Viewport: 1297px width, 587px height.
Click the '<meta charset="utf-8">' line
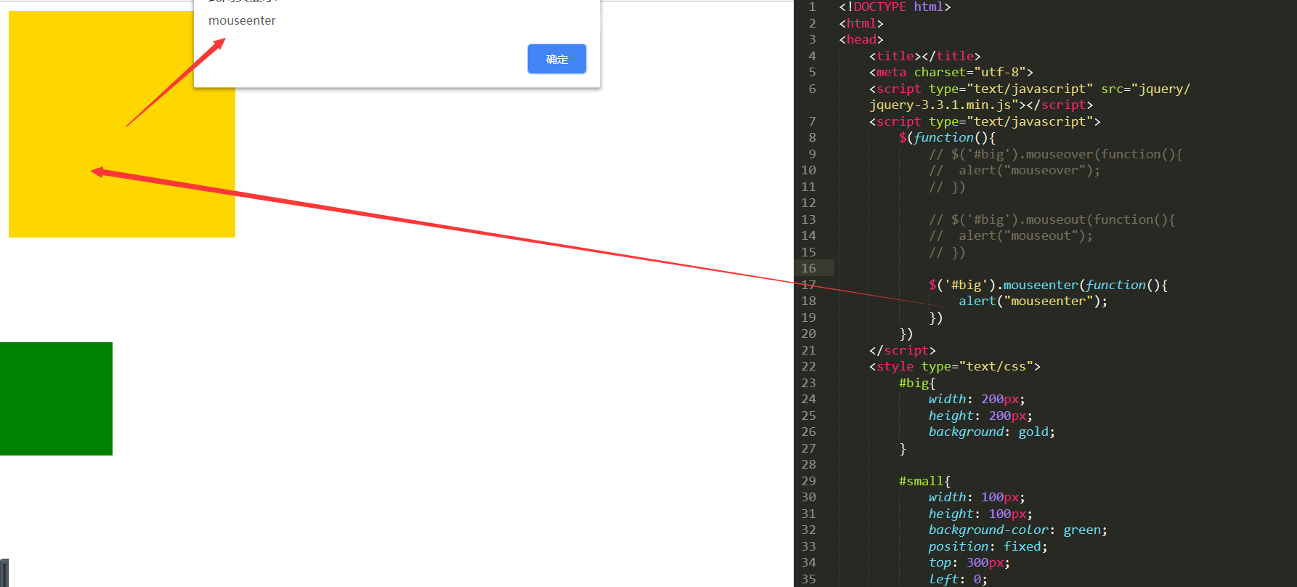(951, 72)
